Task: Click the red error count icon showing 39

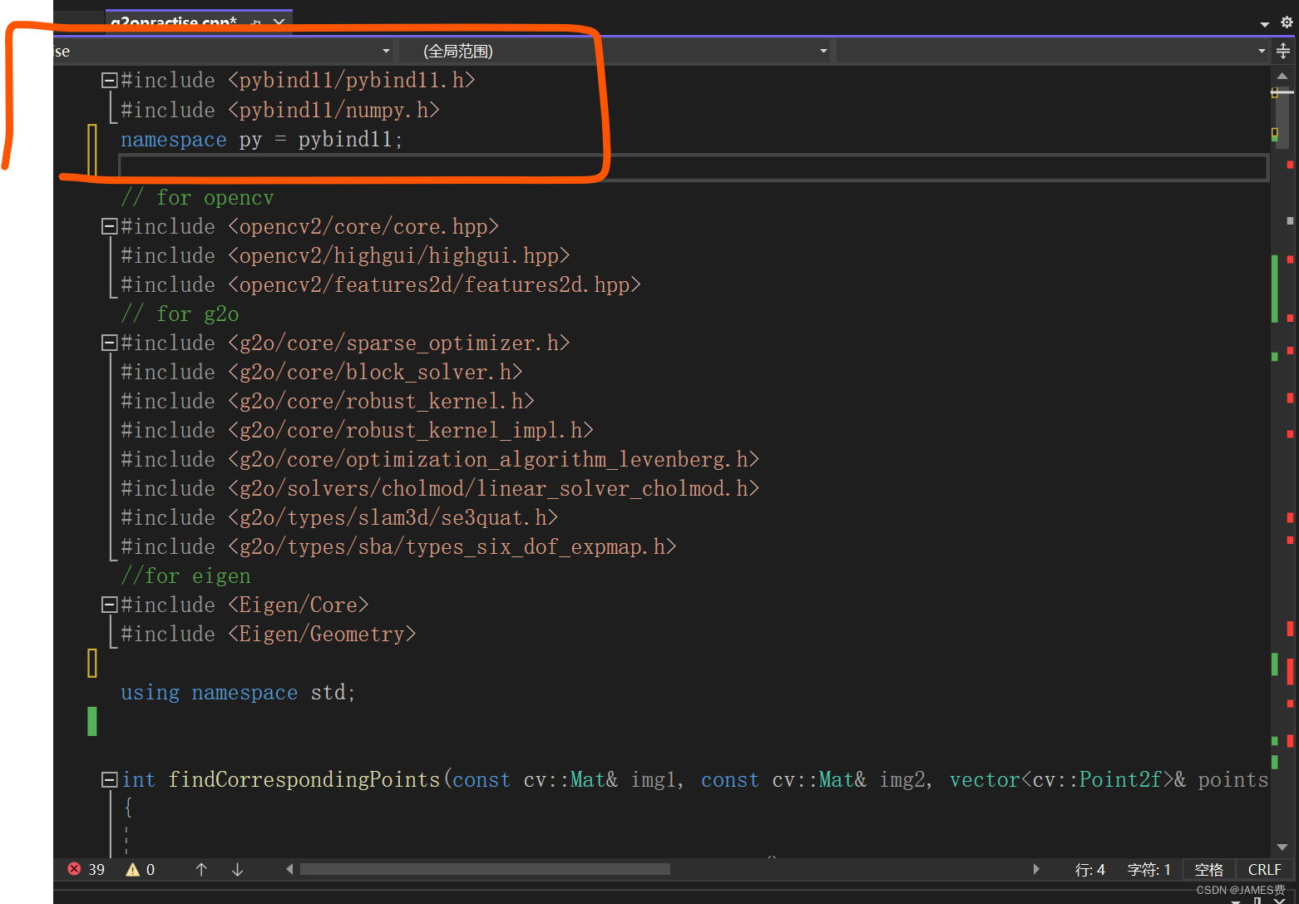Action: [x=74, y=869]
